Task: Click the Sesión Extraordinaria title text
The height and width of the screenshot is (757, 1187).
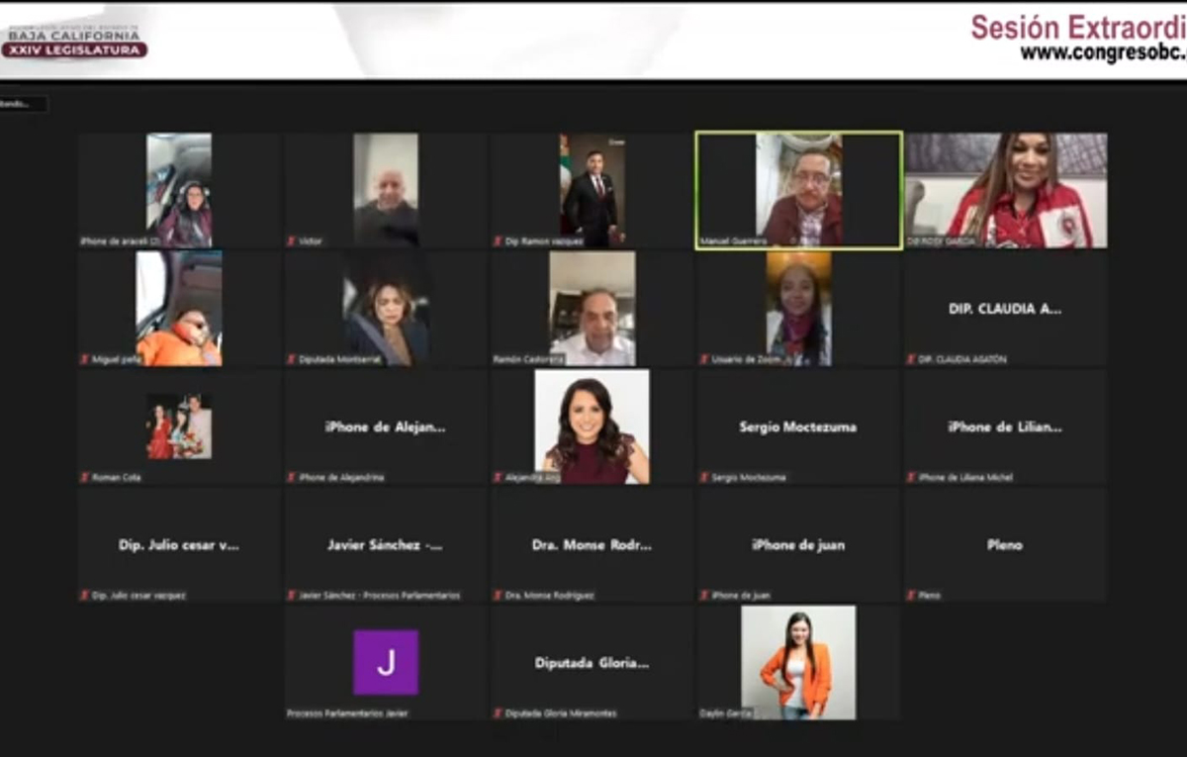Action: tap(1076, 27)
